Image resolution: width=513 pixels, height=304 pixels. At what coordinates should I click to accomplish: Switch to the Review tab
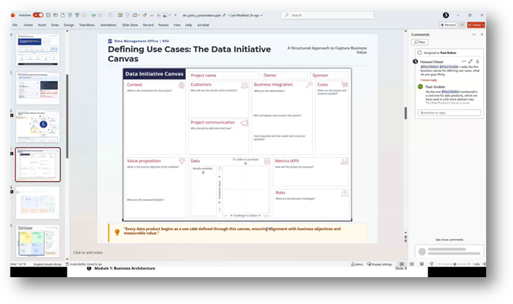[163, 25]
